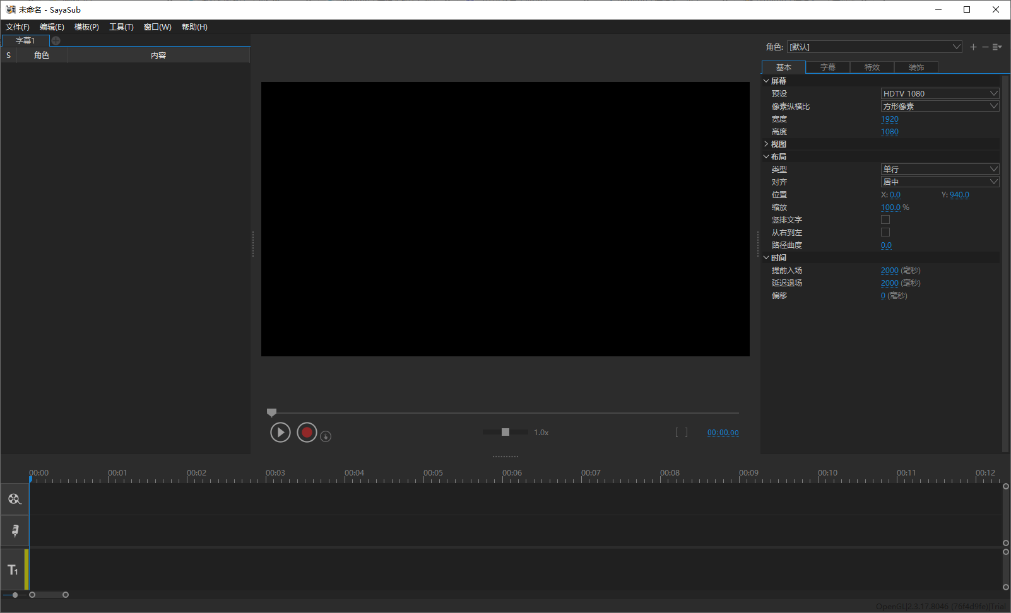
Task: Switch to the 基本 tab
Action: (784, 67)
